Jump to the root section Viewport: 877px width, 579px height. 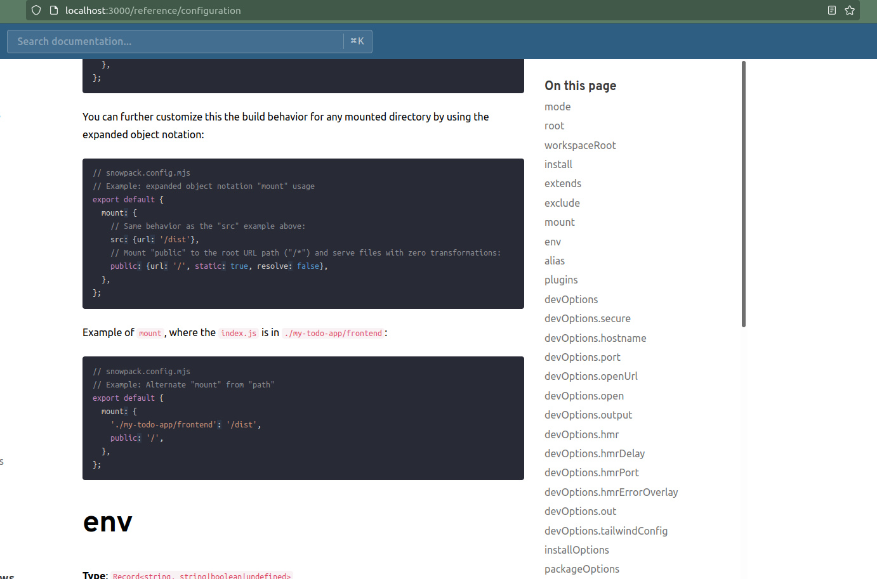click(554, 126)
